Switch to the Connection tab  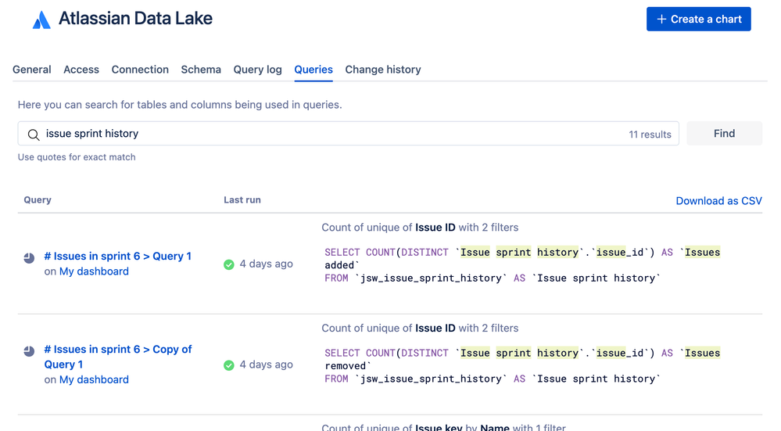[140, 70]
